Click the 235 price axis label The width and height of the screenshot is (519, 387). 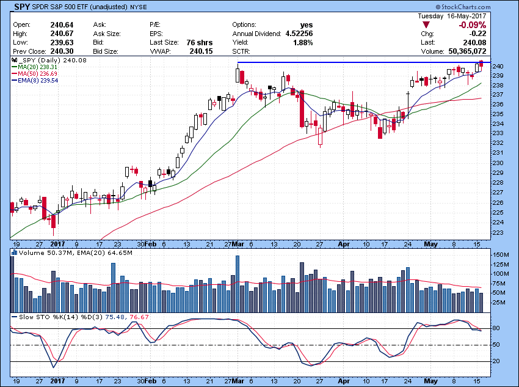tap(499, 114)
